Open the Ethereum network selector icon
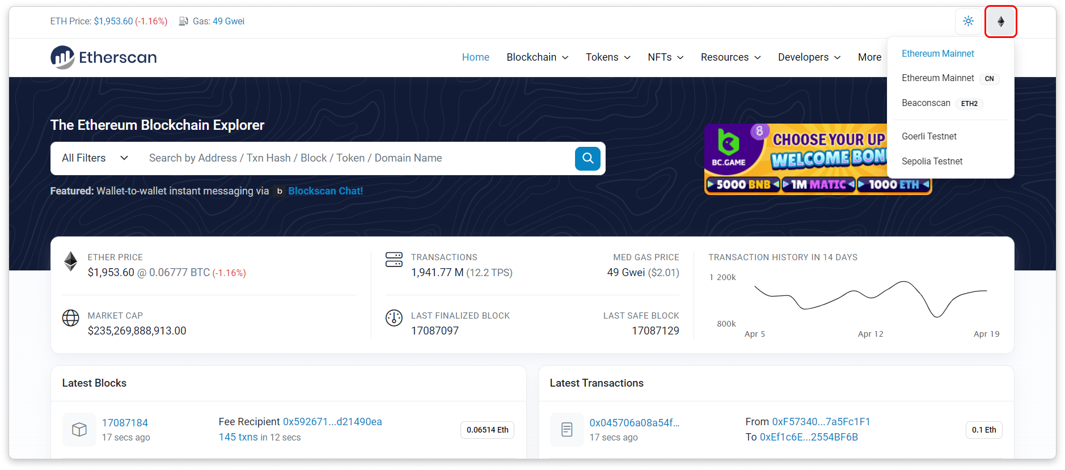The width and height of the screenshot is (1065, 470). tap(1000, 22)
